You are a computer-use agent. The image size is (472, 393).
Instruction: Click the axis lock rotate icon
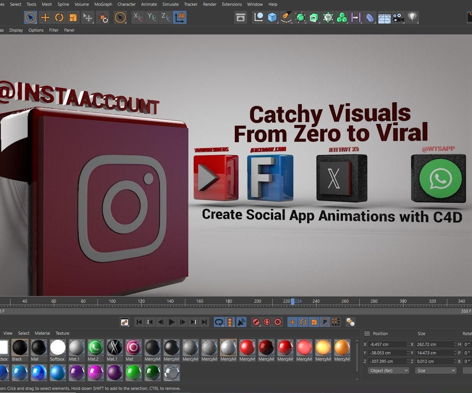click(x=103, y=17)
